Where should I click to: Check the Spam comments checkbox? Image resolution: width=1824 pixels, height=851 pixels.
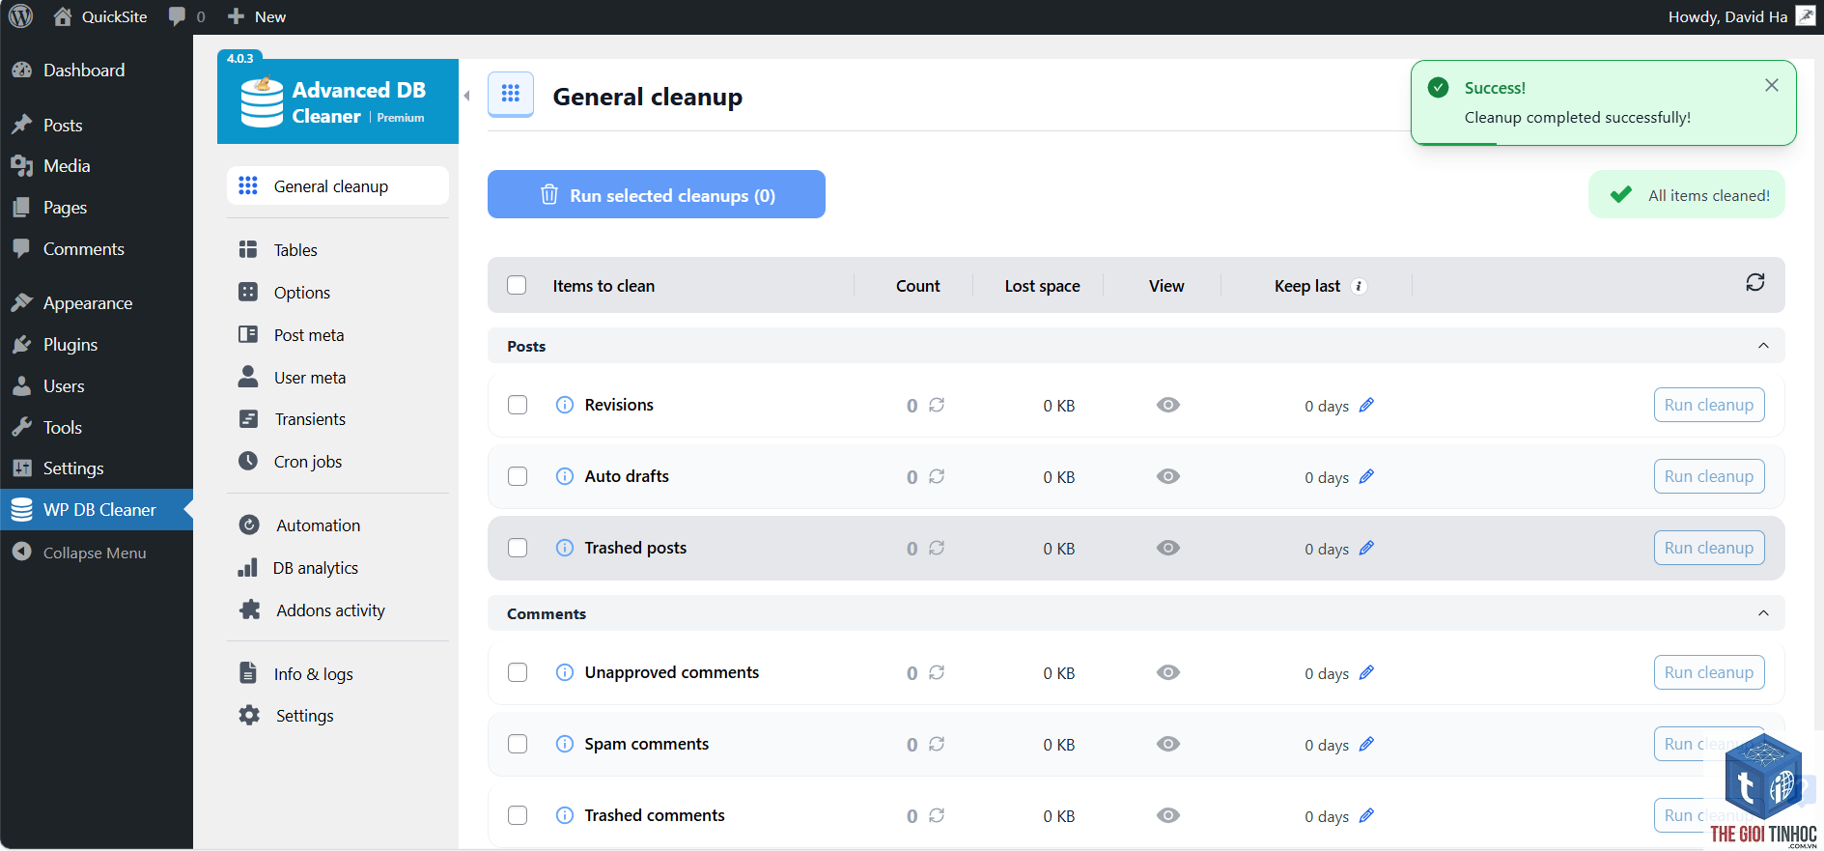point(518,744)
